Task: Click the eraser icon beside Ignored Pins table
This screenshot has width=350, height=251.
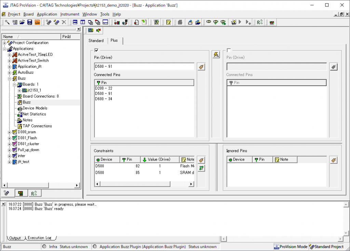Action: pyautogui.click(x=334, y=160)
